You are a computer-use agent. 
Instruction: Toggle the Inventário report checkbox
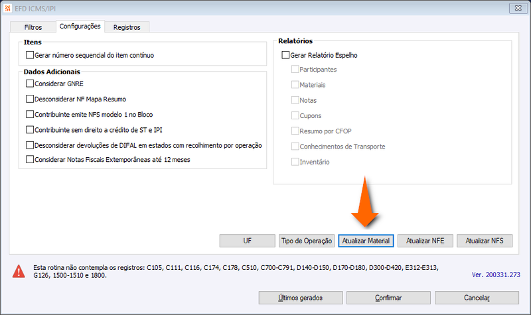pos(295,162)
